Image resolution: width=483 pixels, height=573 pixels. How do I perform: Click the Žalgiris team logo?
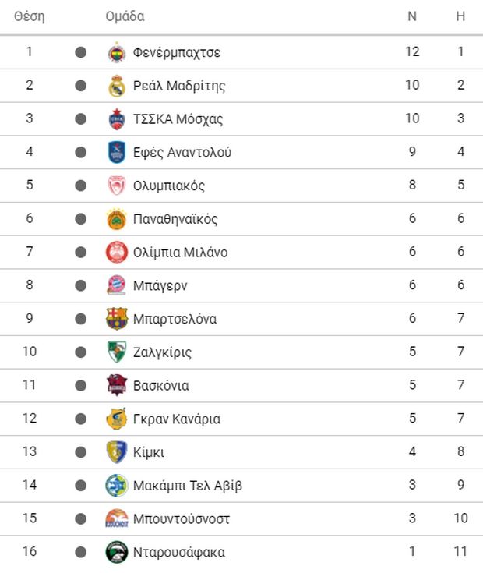click(x=116, y=352)
